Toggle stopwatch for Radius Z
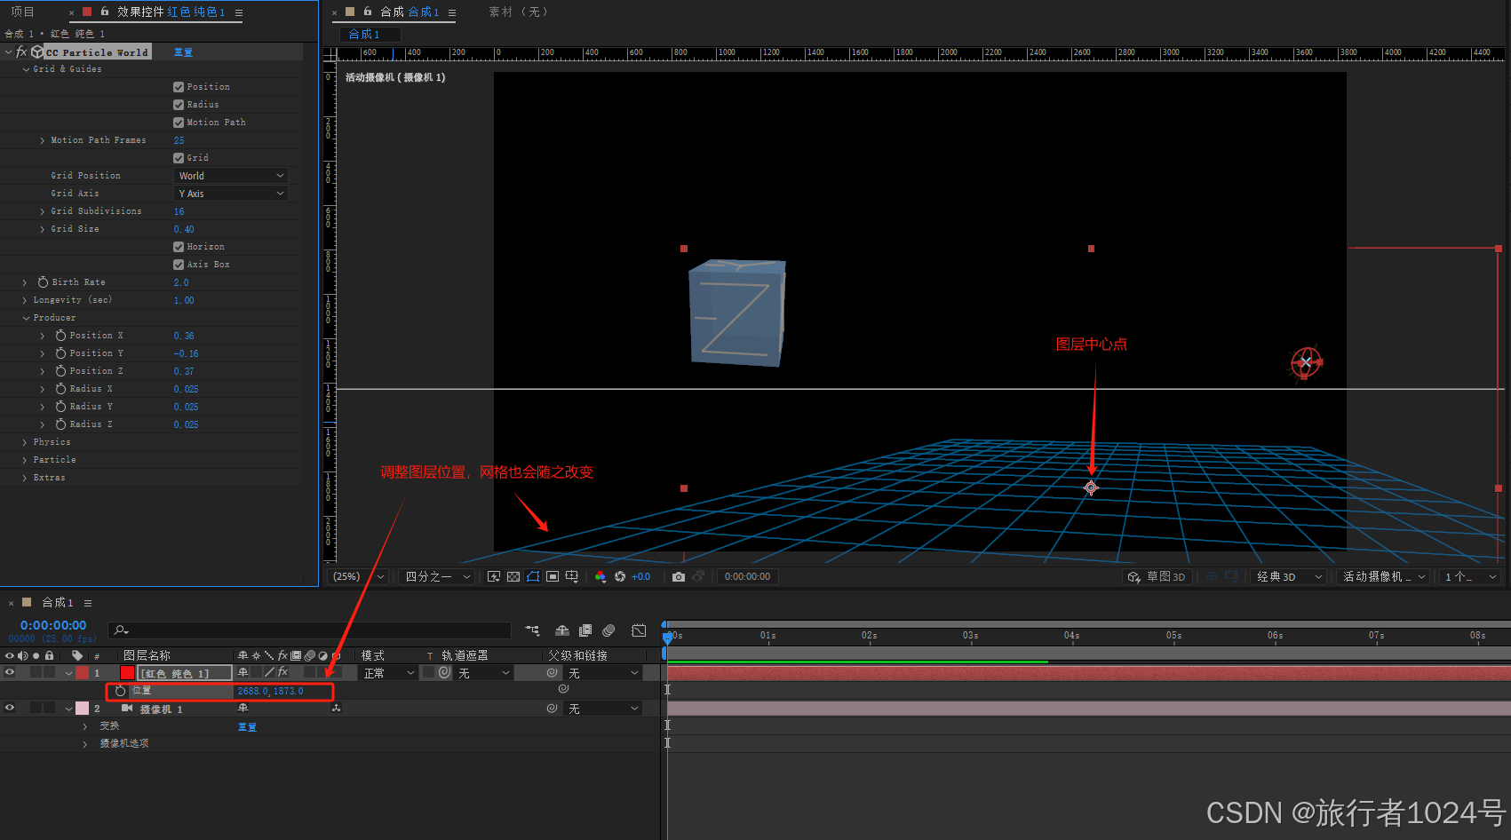1511x840 pixels. [60, 424]
